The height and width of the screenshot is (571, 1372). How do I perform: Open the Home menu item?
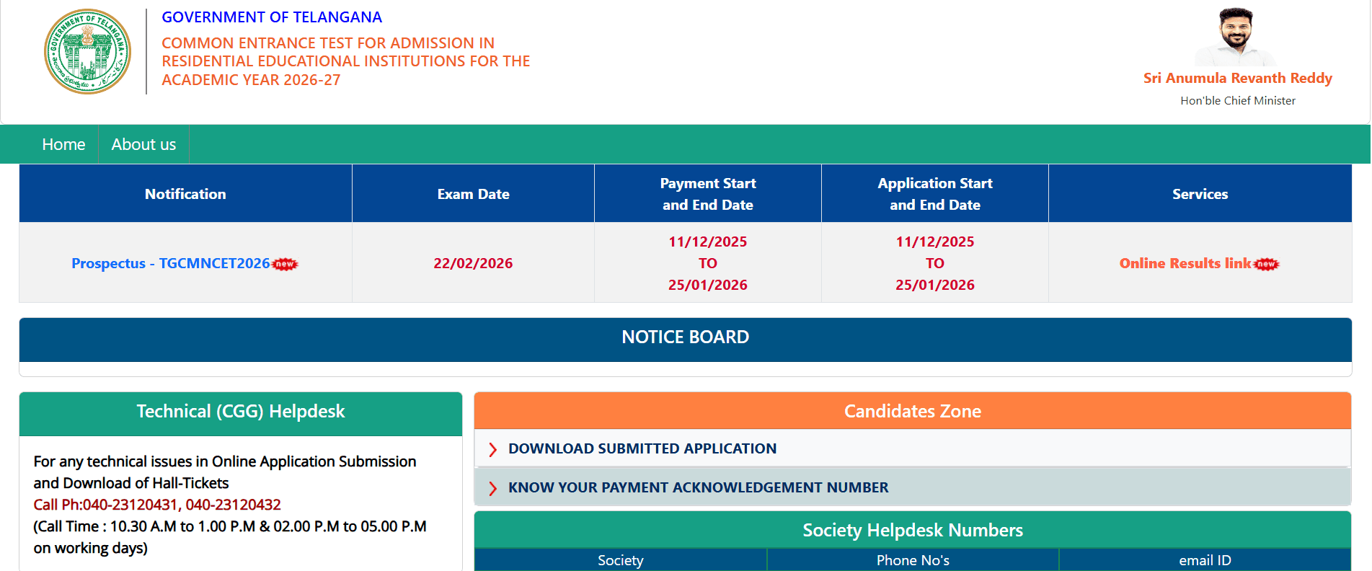pyautogui.click(x=63, y=144)
